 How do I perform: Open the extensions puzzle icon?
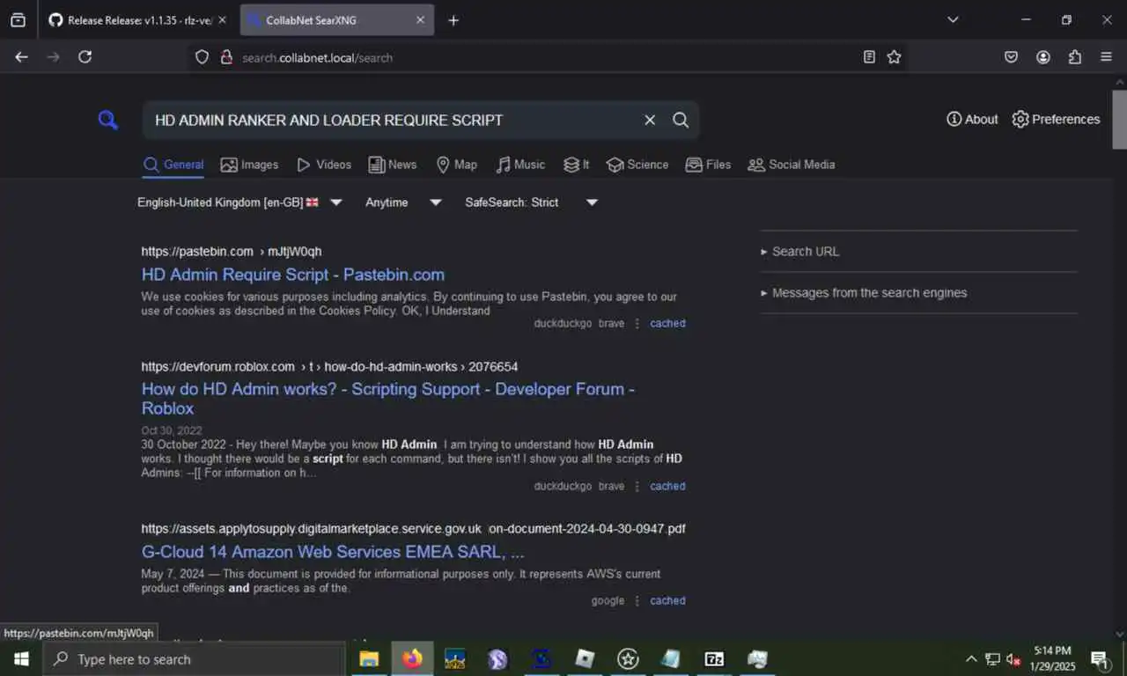(1075, 57)
